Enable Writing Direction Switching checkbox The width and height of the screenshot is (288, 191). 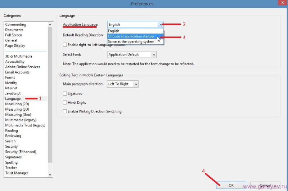click(65, 111)
